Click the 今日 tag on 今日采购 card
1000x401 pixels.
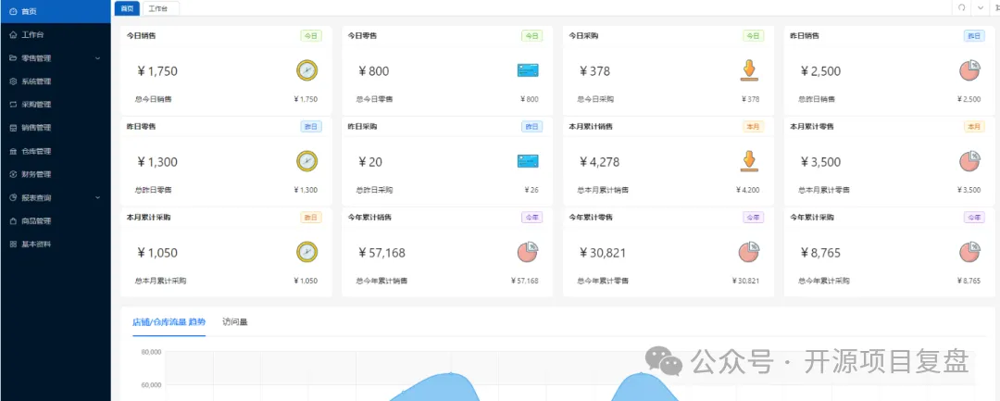tap(753, 36)
